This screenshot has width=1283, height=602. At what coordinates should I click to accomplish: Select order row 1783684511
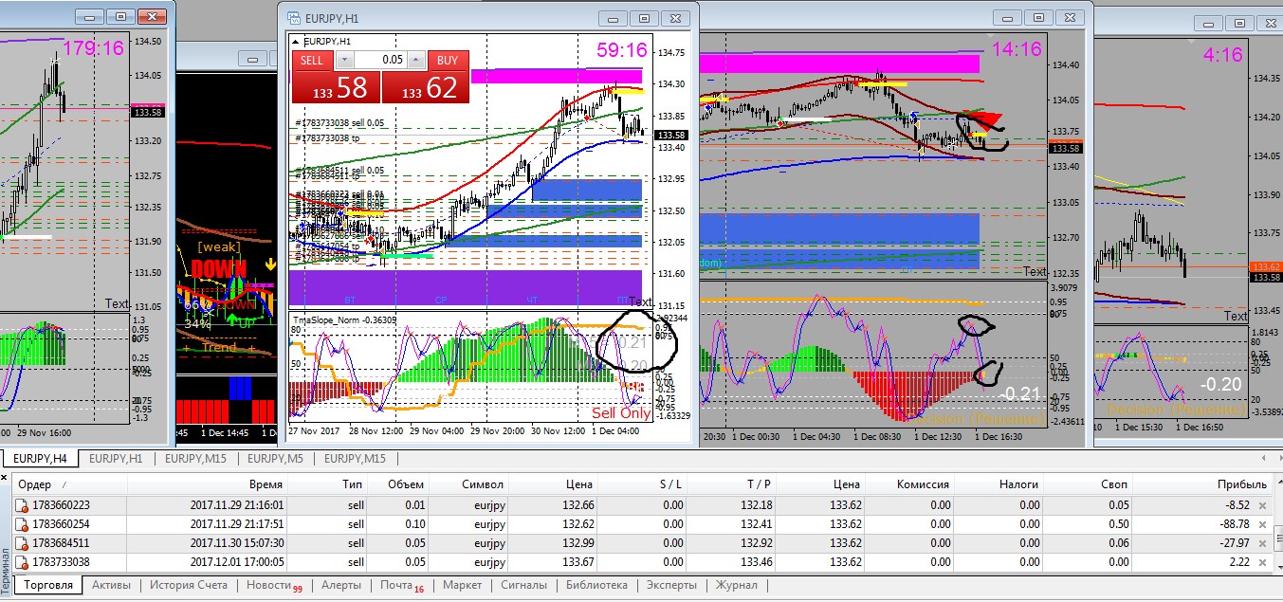pos(641,543)
